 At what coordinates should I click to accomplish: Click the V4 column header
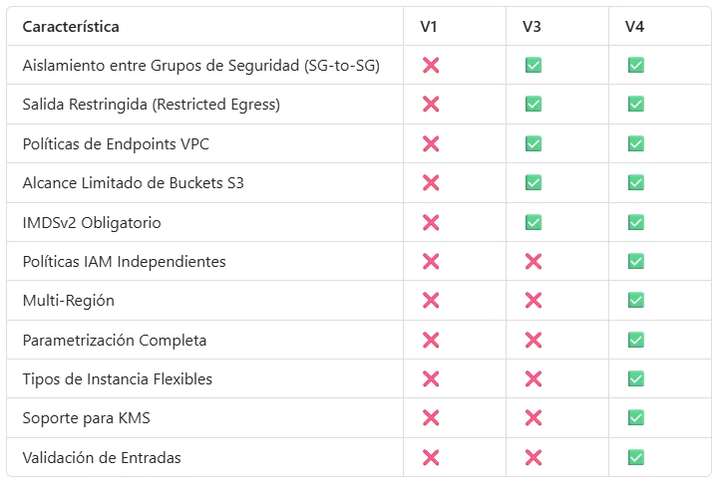click(x=634, y=27)
